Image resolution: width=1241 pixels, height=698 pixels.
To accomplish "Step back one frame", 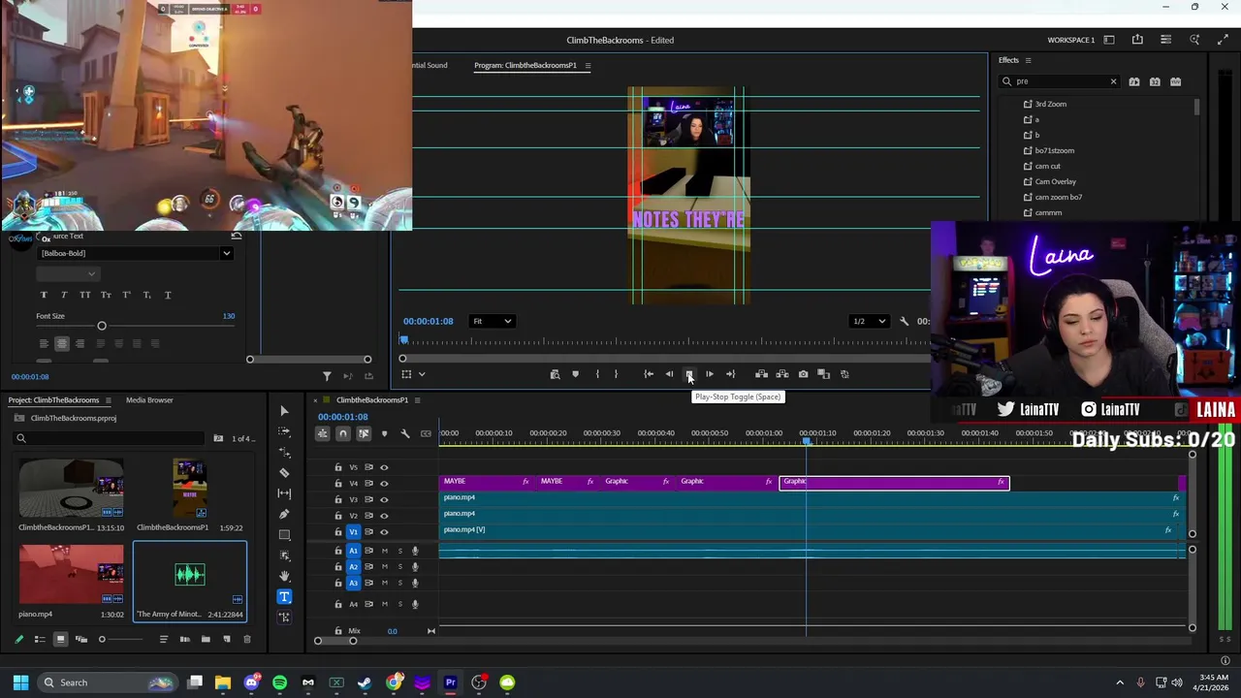I will coord(669,374).
